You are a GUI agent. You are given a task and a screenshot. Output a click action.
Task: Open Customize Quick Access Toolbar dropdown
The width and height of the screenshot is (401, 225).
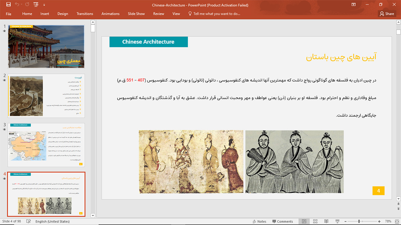[44, 5]
